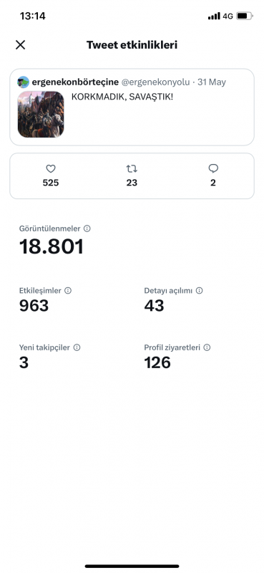Tap the 18.801 views number
This screenshot has height=573, width=264.
[52, 246]
